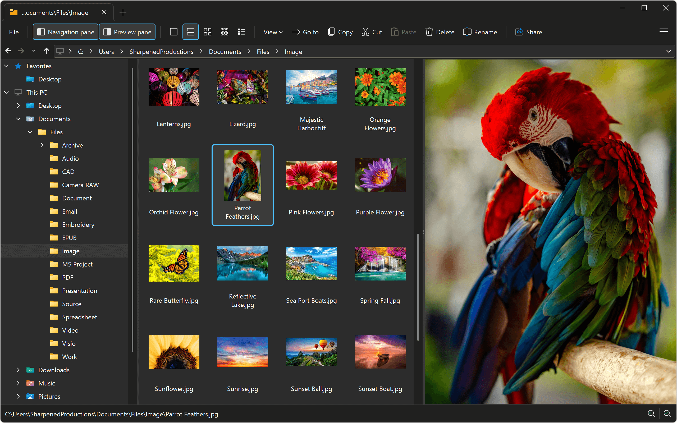Image resolution: width=677 pixels, height=423 pixels.
Task: Open the View dropdown menu
Action: click(273, 32)
